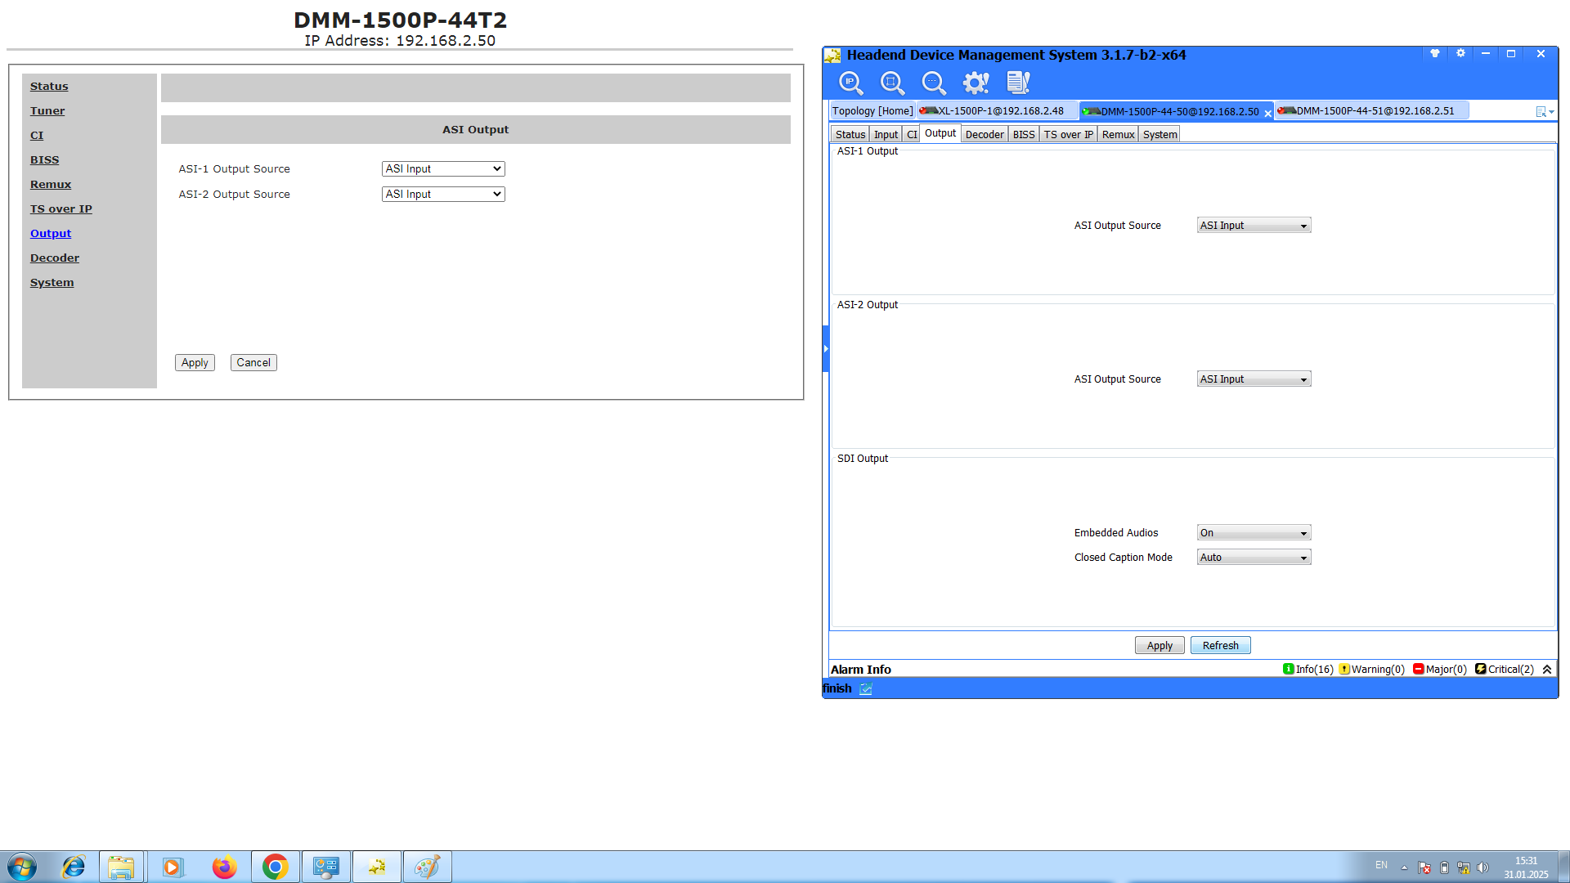Open the tab list dropdown icon
Screen dimensions: 1570x883
1544,112
